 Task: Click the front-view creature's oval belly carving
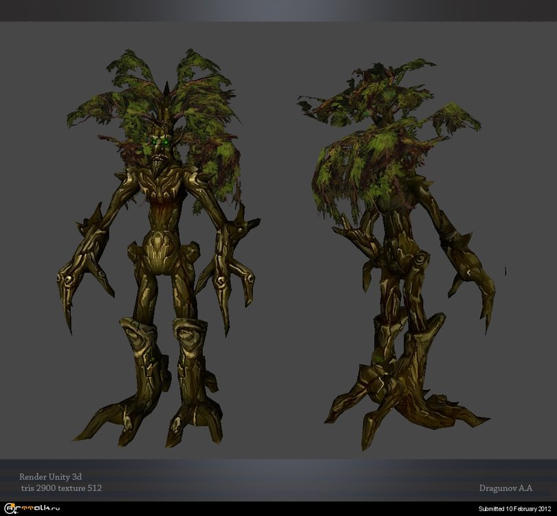(160, 249)
